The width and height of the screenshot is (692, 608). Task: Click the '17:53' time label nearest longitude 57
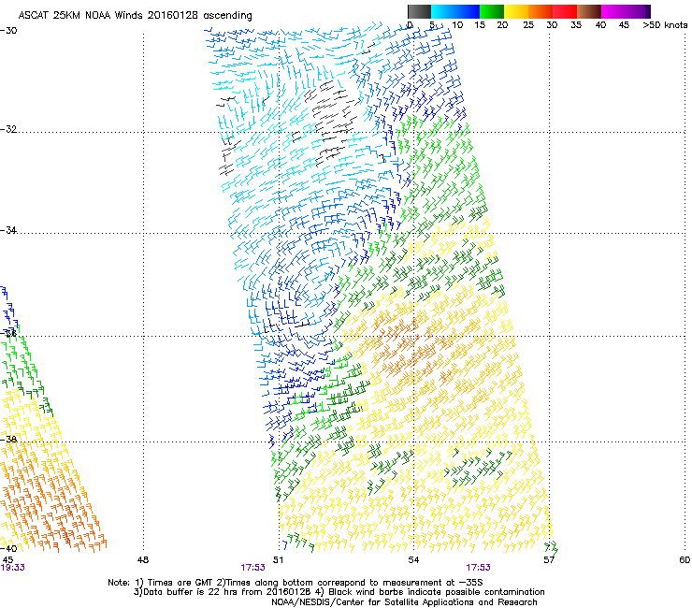coord(479,568)
